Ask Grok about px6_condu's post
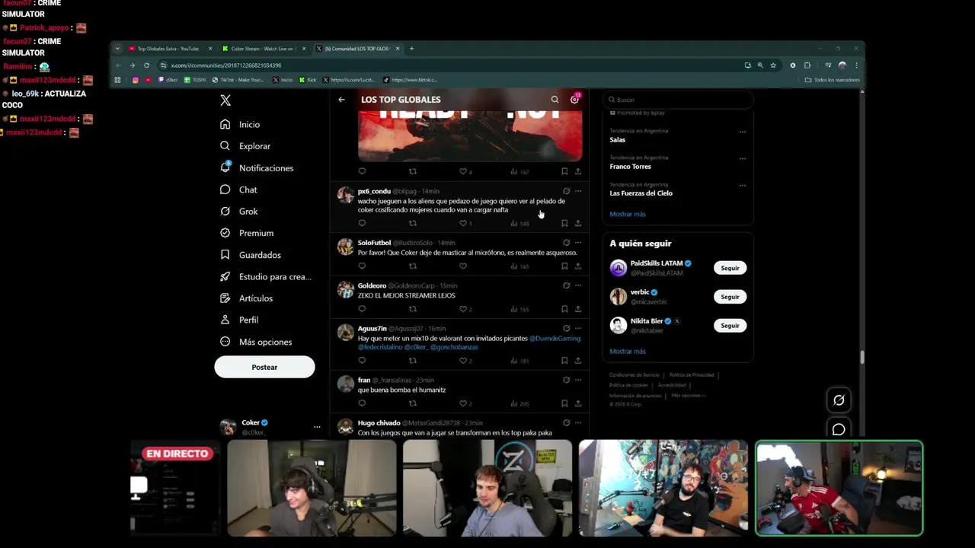This screenshot has height=548, width=975. (566, 191)
